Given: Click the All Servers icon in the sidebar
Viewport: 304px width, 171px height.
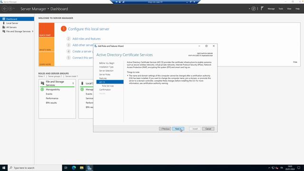Looking at the screenshot, I should tap(4, 27).
